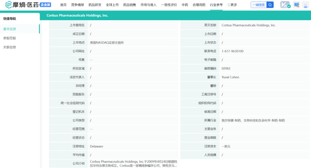Click the chairman name Yuval Cohen
The image size is (311, 168).
pos(230,77)
